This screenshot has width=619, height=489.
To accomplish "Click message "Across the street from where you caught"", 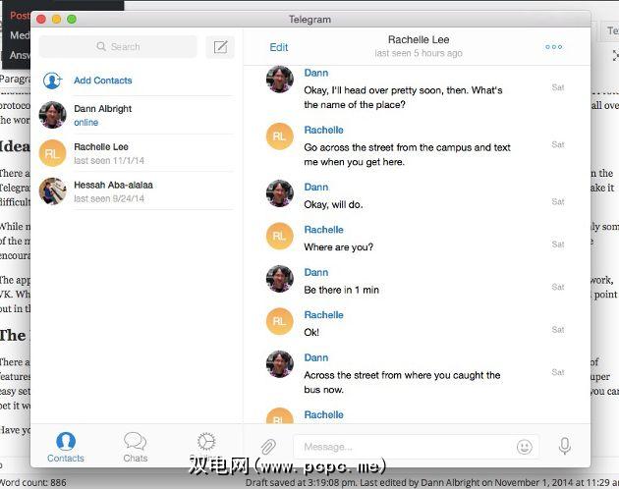I will click(402, 382).
